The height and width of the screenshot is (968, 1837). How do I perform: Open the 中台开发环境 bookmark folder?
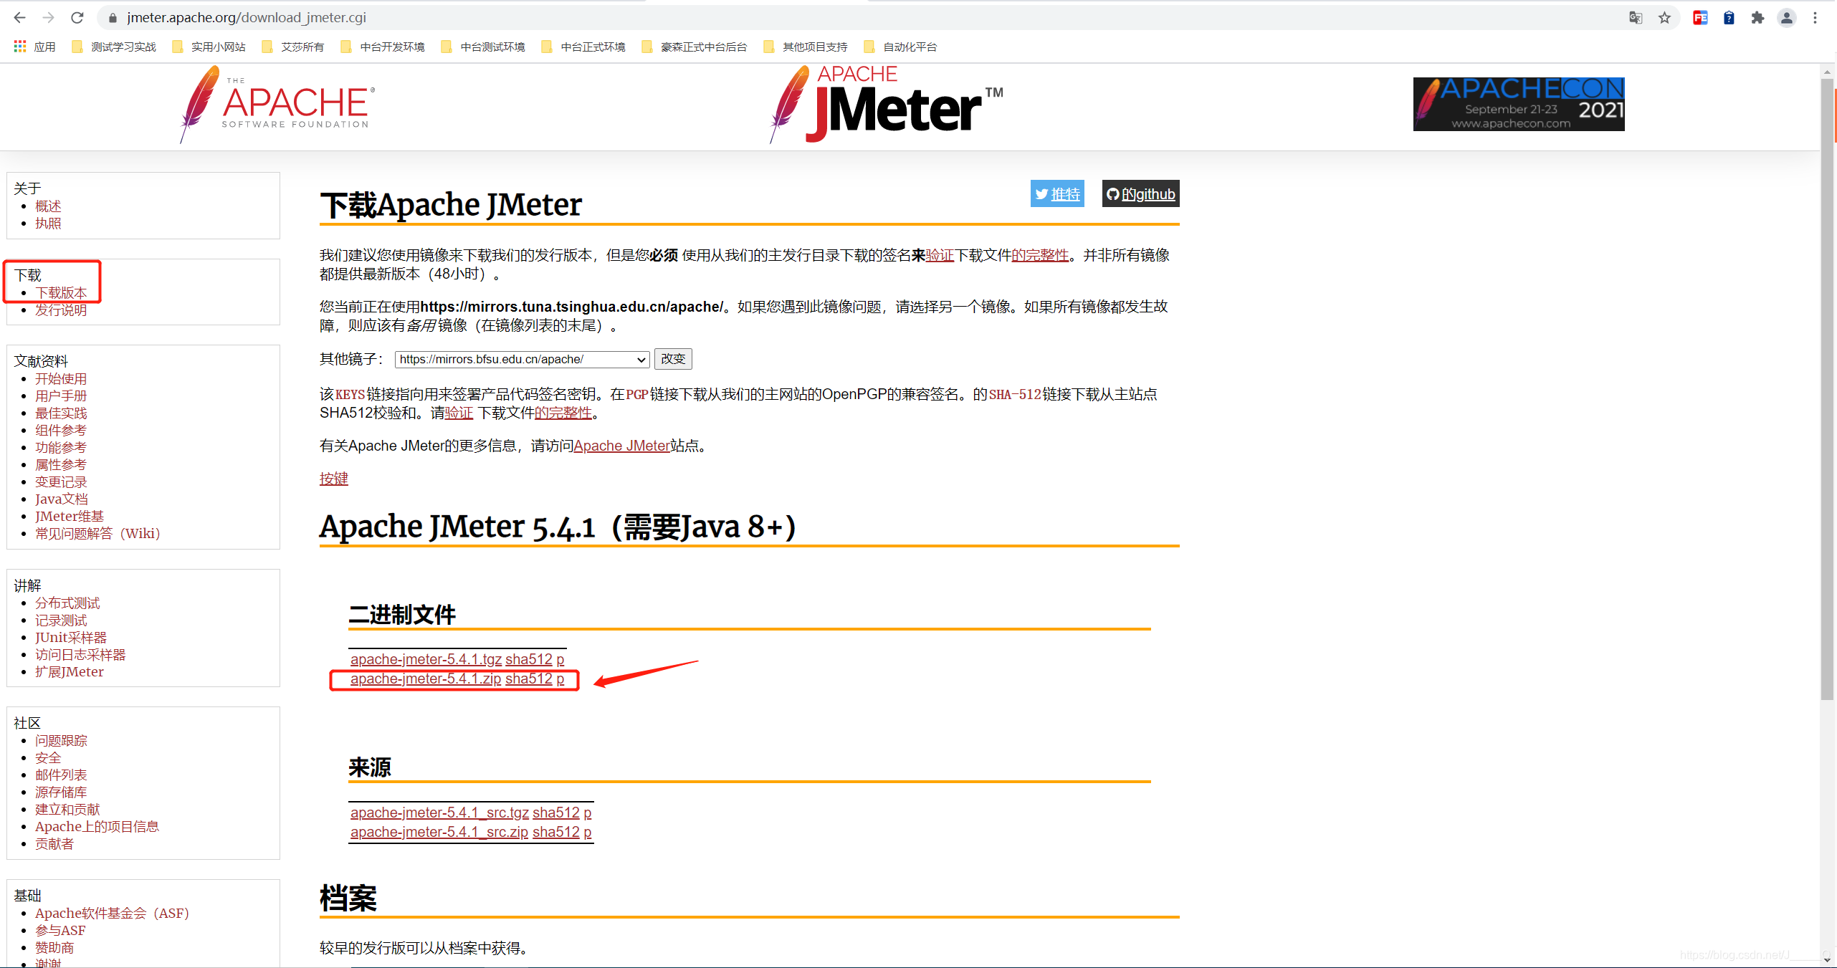tap(383, 47)
